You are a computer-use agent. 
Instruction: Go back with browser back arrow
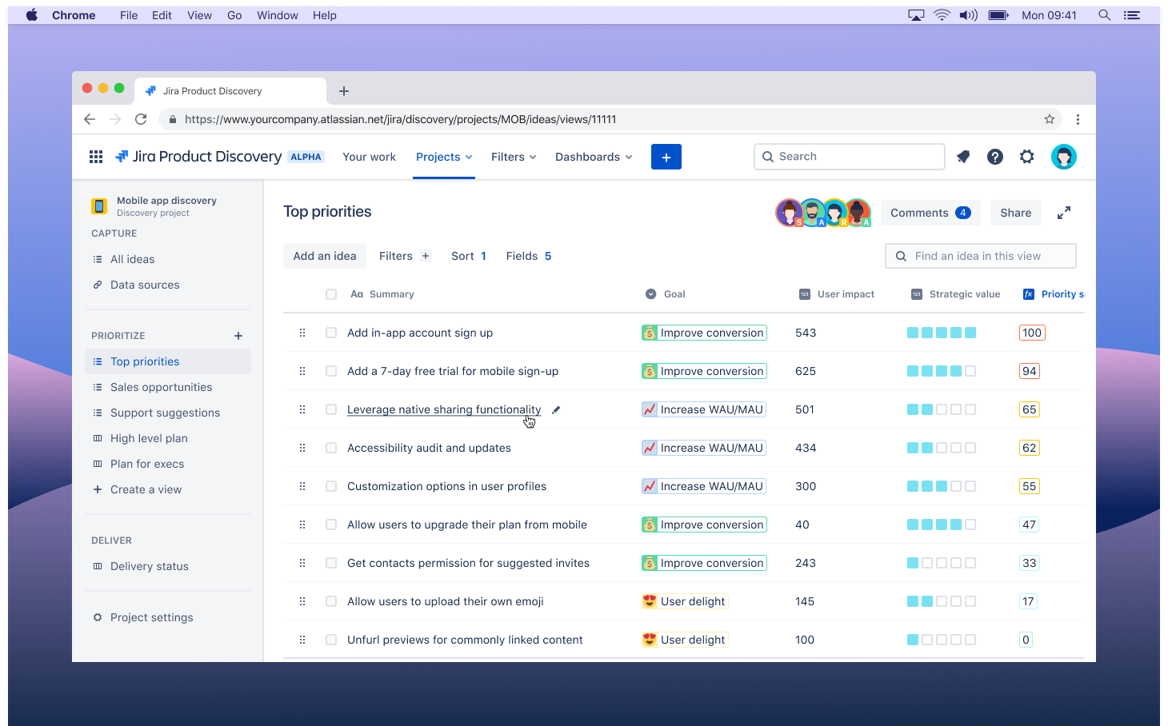[90, 119]
